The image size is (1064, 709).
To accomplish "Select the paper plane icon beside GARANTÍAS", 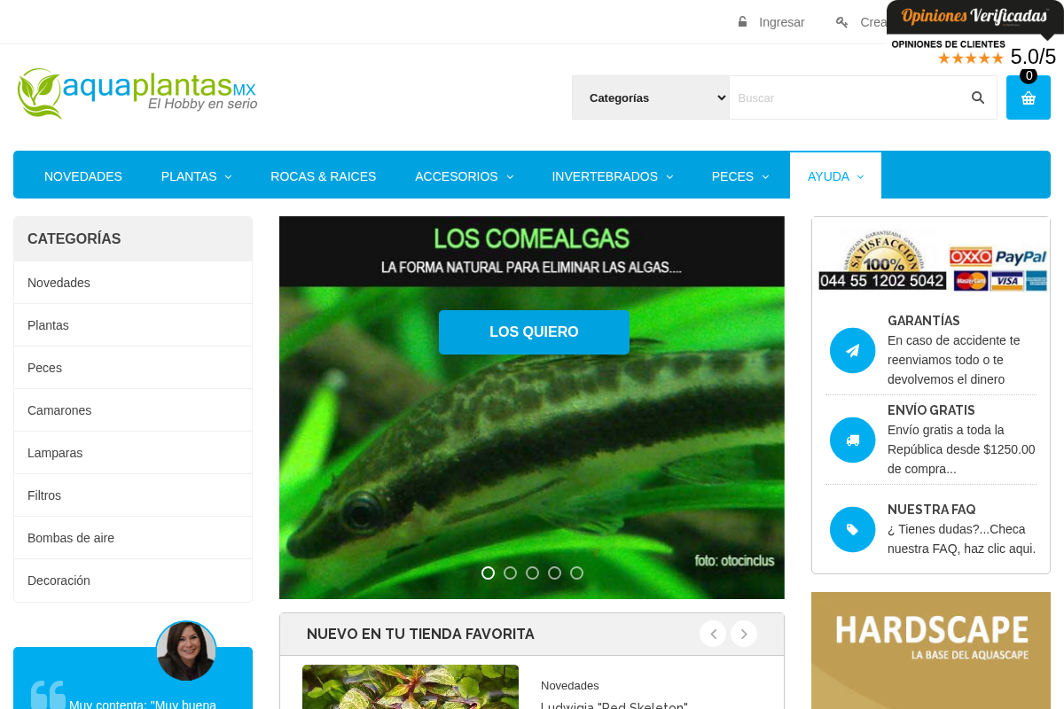I will tap(852, 350).
